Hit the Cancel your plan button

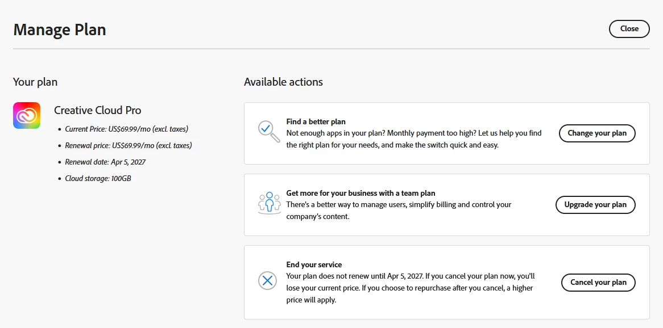click(598, 282)
